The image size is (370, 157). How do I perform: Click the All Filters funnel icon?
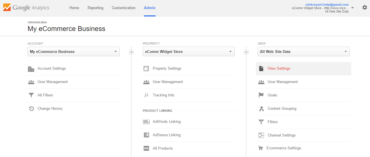[x=31, y=95]
